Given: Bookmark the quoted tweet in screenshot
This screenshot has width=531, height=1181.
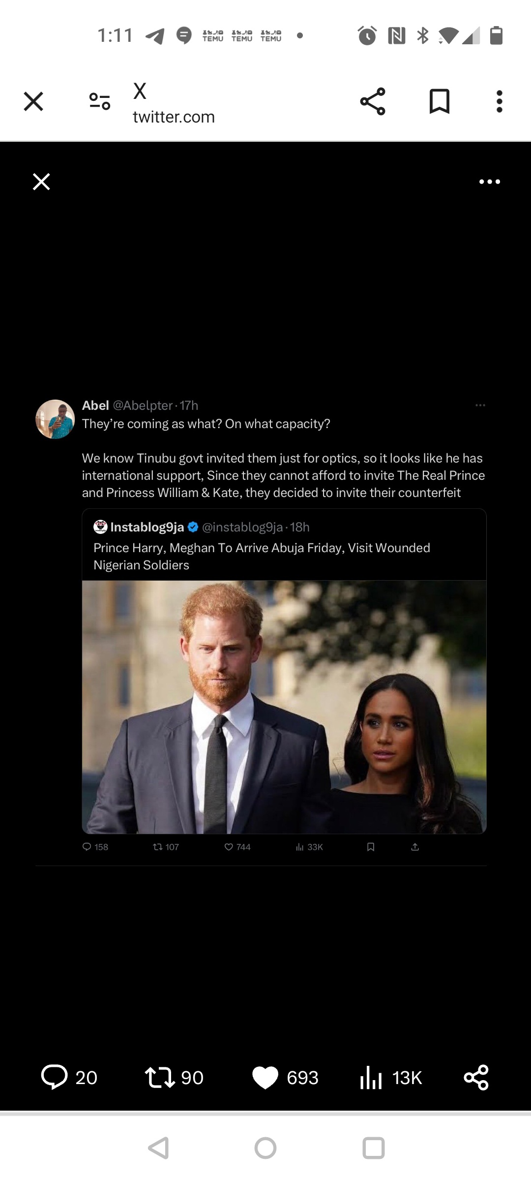Looking at the screenshot, I should (371, 847).
